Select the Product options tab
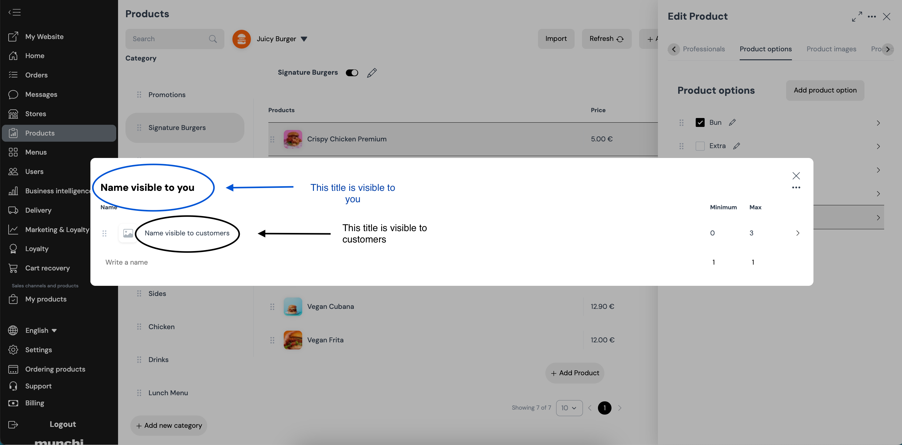The width and height of the screenshot is (902, 445). pyautogui.click(x=765, y=49)
